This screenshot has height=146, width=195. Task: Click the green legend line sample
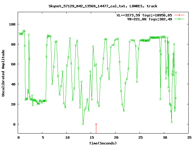(x=179, y=19)
